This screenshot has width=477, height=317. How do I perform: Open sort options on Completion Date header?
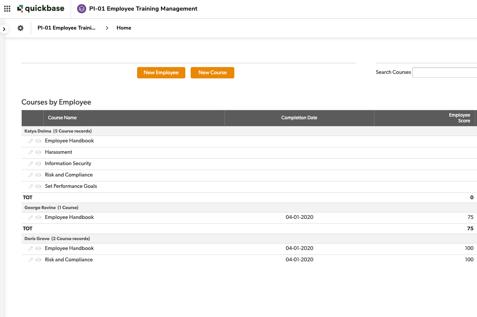coord(299,118)
